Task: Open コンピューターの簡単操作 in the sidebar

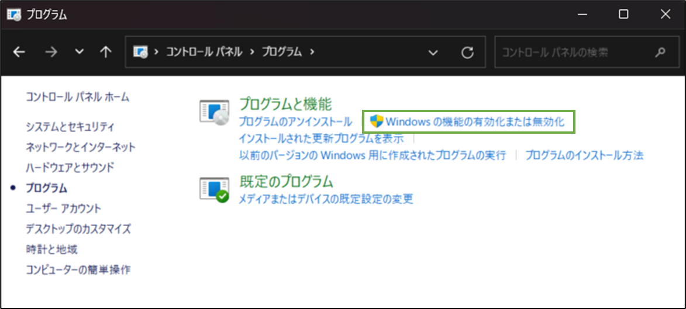Action: 78,270
